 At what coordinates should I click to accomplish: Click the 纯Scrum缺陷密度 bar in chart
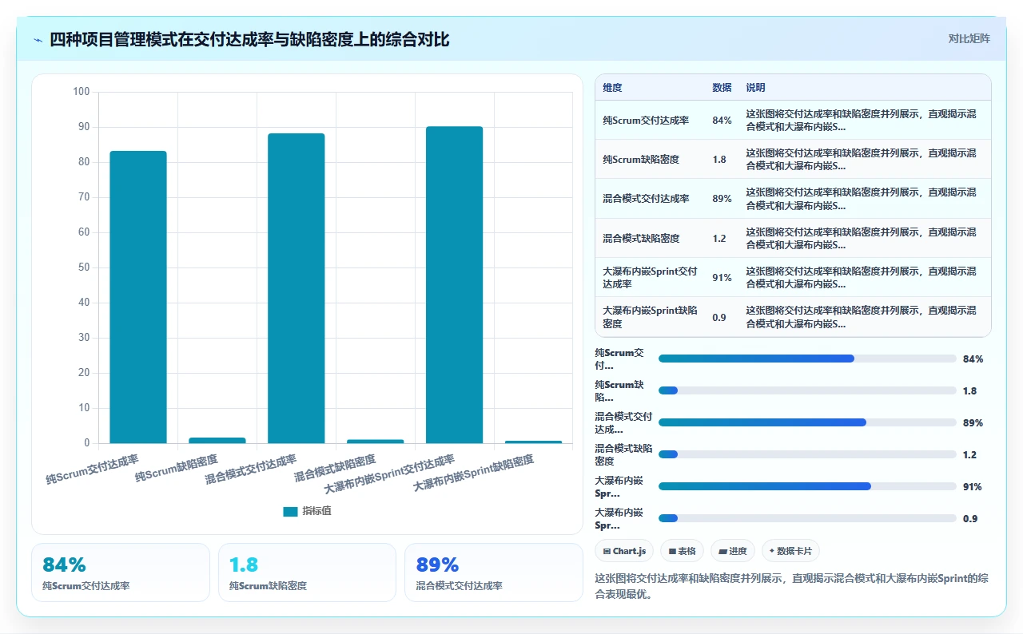[x=217, y=440]
